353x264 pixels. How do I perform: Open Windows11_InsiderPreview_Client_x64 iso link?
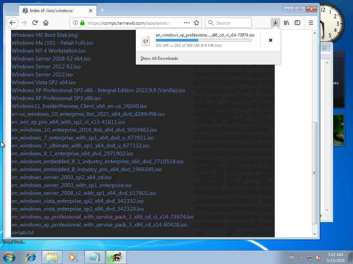[79, 106]
